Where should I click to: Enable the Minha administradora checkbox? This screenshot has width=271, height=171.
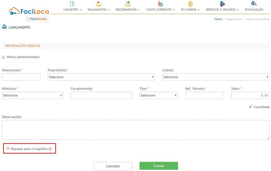pyautogui.click(x=3, y=57)
